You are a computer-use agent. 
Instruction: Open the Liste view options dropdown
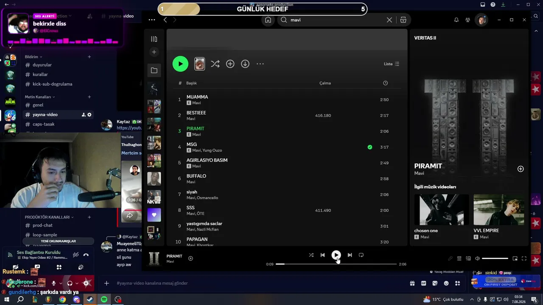click(392, 64)
